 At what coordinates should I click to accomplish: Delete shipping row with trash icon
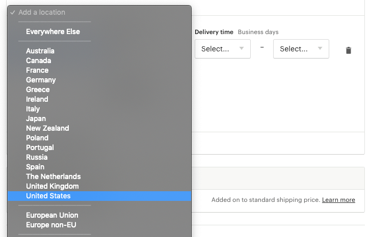(x=348, y=50)
